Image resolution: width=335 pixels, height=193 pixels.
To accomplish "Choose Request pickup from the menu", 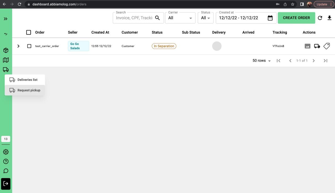I will pyautogui.click(x=25, y=90).
